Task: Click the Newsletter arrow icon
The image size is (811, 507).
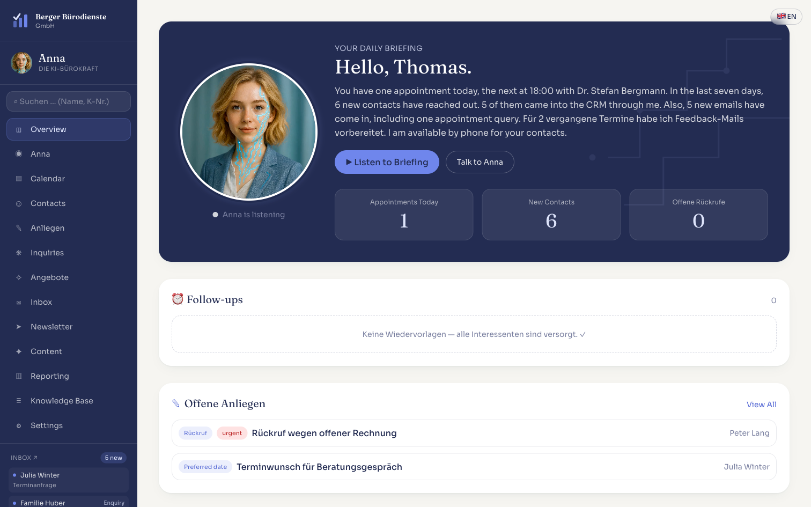Action: (x=19, y=327)
